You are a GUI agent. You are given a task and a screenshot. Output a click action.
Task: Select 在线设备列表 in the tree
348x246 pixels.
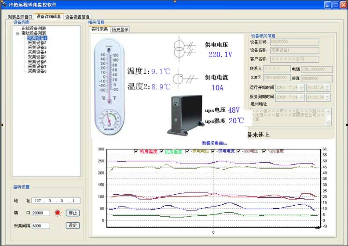[34, 29]
